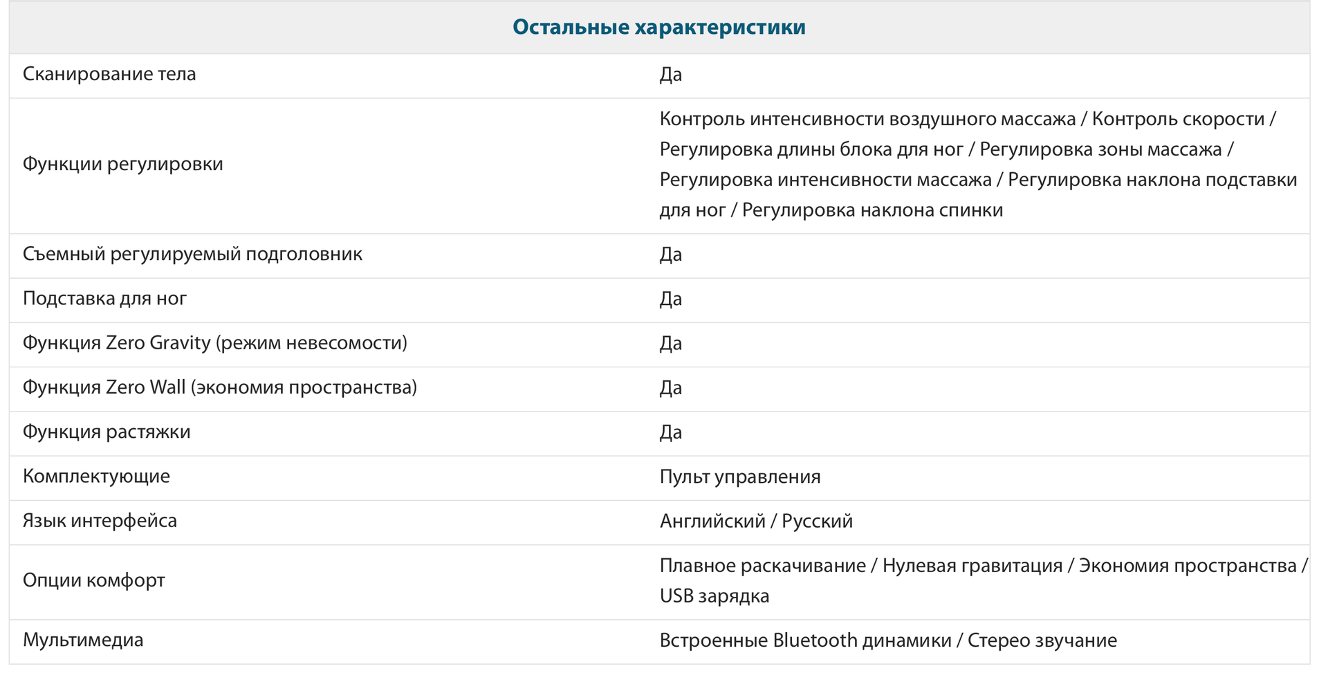Click 'Да' for Функция Zero Gravity

670,343
